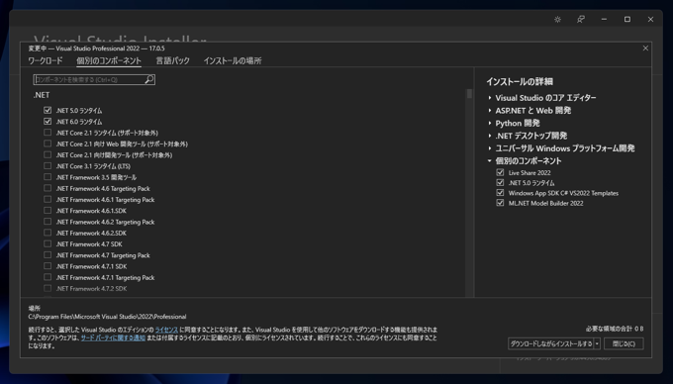
Task: Check .NET Core 2.1 向け Web 開発ツール
Action: click(x=48, y=144)
